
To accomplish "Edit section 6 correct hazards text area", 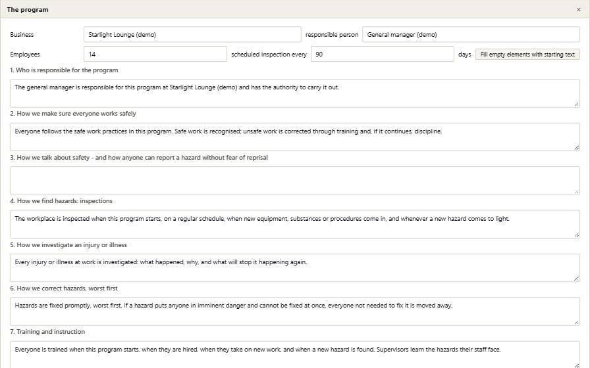I will 294,311.
